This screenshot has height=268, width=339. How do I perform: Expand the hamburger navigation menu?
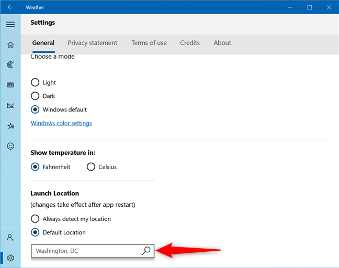pos(10,25)
